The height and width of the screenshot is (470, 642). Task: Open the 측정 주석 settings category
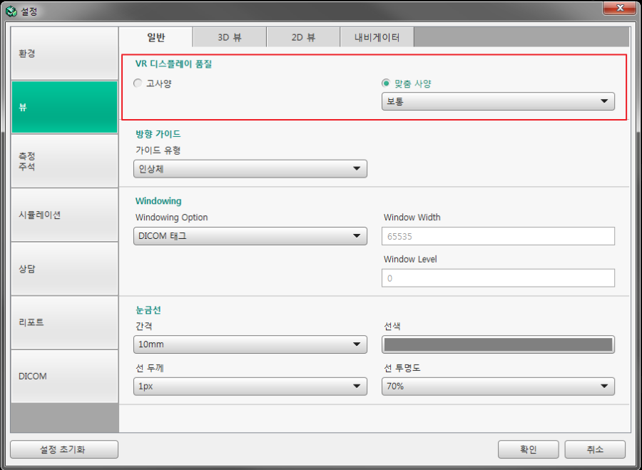(x=64, y=161)
